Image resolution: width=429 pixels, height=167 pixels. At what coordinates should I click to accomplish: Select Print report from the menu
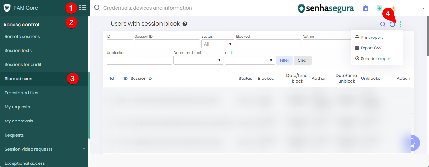point(372,38)
